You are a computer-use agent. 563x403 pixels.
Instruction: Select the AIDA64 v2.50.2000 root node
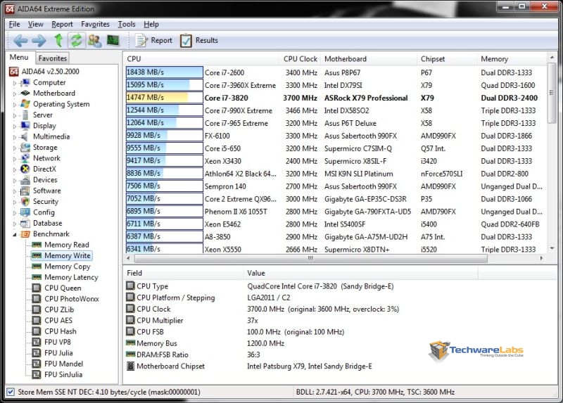coord(50,72)
